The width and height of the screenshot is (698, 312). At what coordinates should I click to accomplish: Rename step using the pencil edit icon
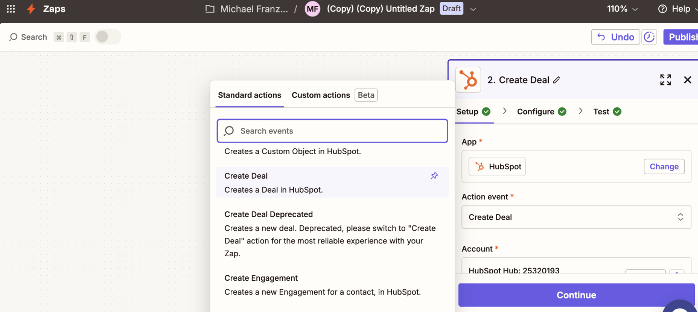(x=556, y=80)
